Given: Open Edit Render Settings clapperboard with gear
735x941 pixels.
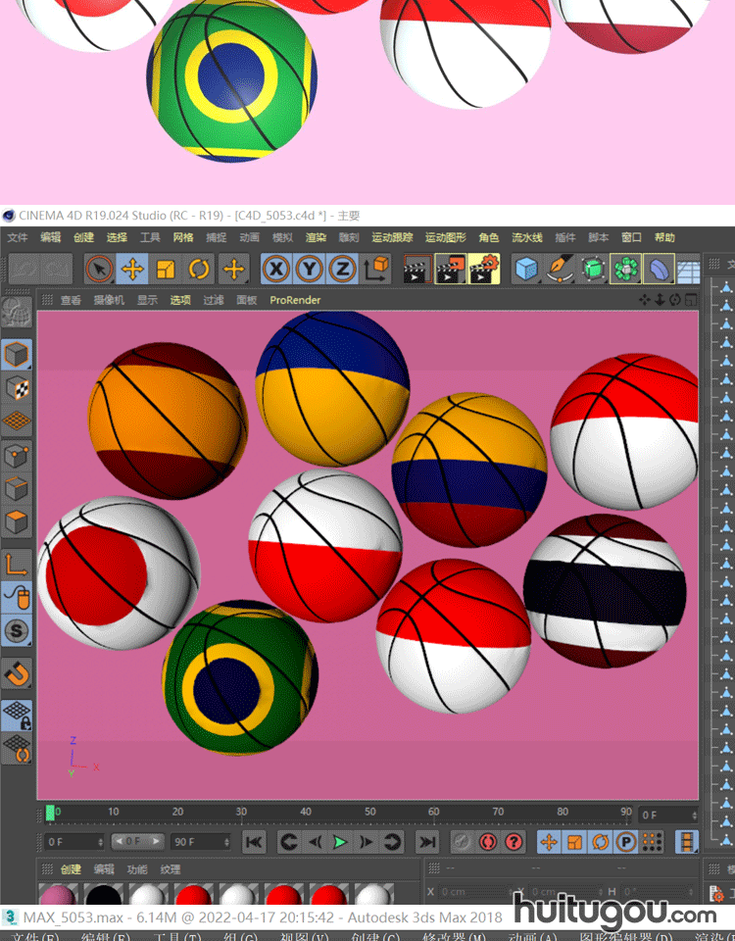Looking at the screenshot, I should point(483,269).
